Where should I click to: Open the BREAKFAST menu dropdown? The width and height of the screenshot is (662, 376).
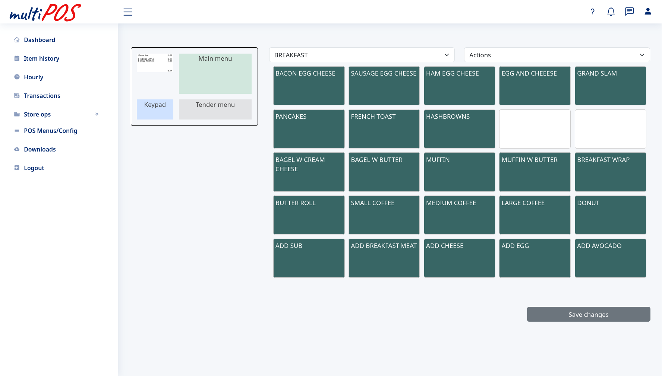pos(362,55)
